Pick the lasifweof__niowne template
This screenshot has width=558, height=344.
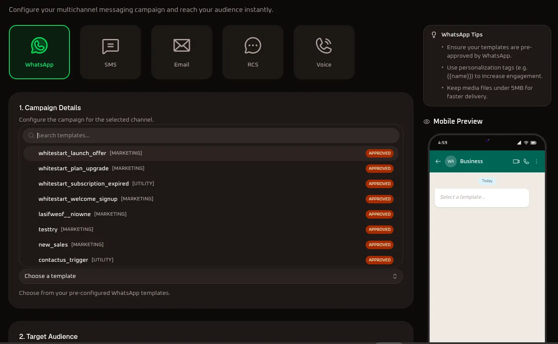pos(211,214)
